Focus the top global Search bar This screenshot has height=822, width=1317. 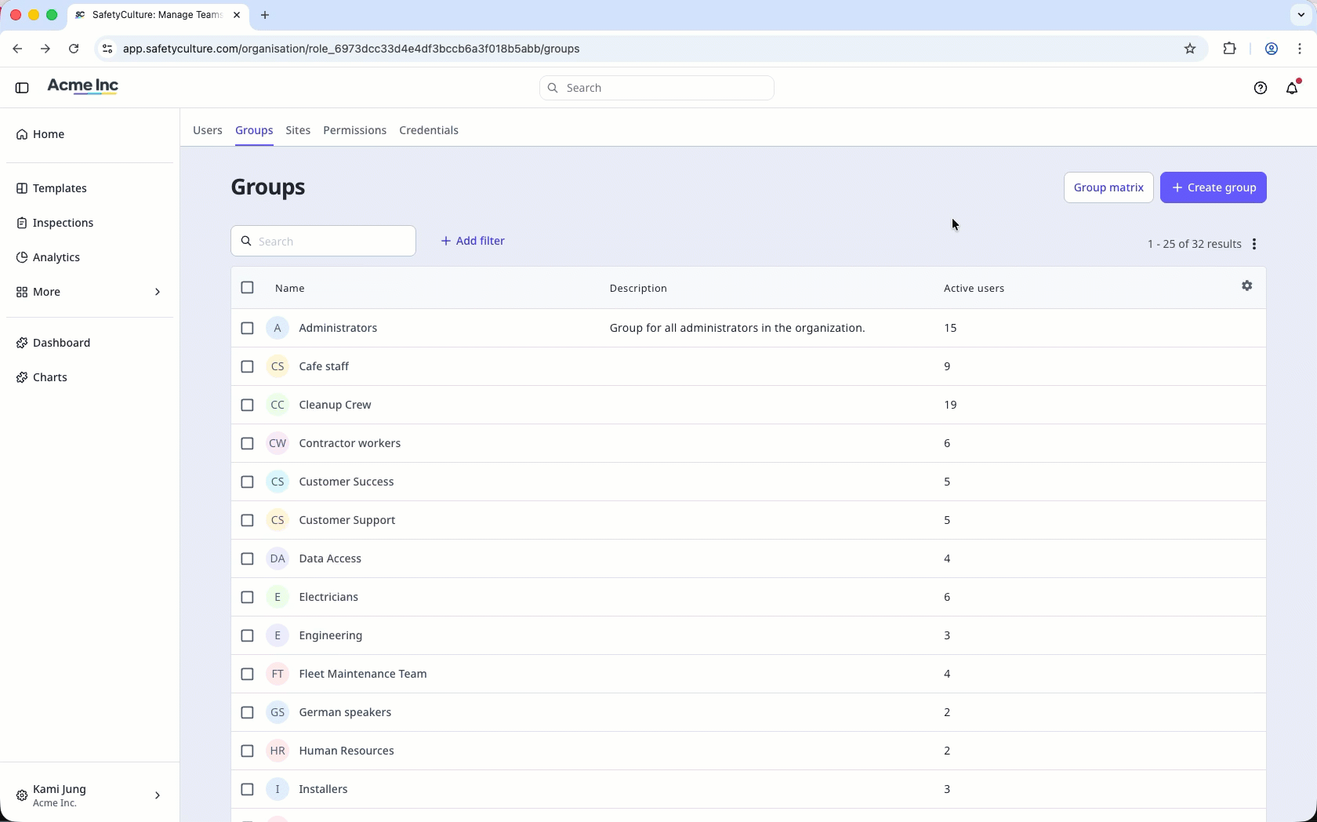pyautogui.click(x=657, y=88)
